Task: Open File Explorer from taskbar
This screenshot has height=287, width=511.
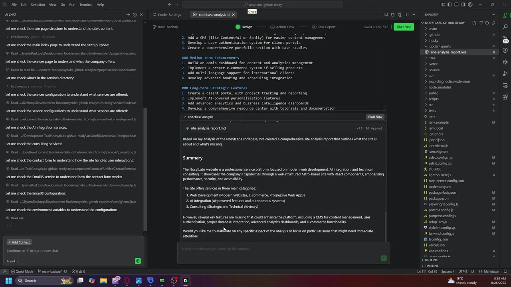Action: [103, 281]
